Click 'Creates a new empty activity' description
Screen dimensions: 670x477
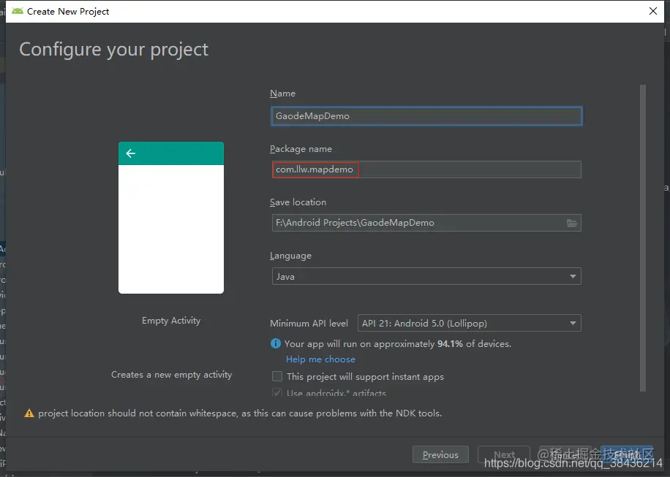[x=171, y=375]
